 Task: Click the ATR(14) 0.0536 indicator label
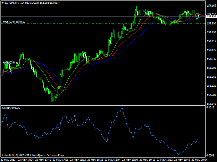coord(11,108)
